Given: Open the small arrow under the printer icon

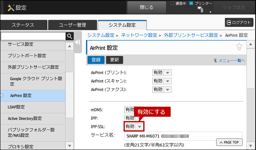Looking at the screenshot, I should (211, 12).
